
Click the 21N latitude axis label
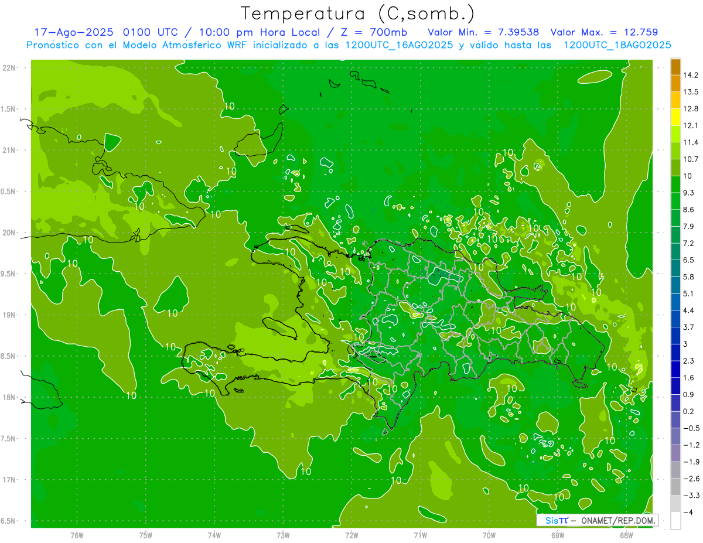coord(8,150)
